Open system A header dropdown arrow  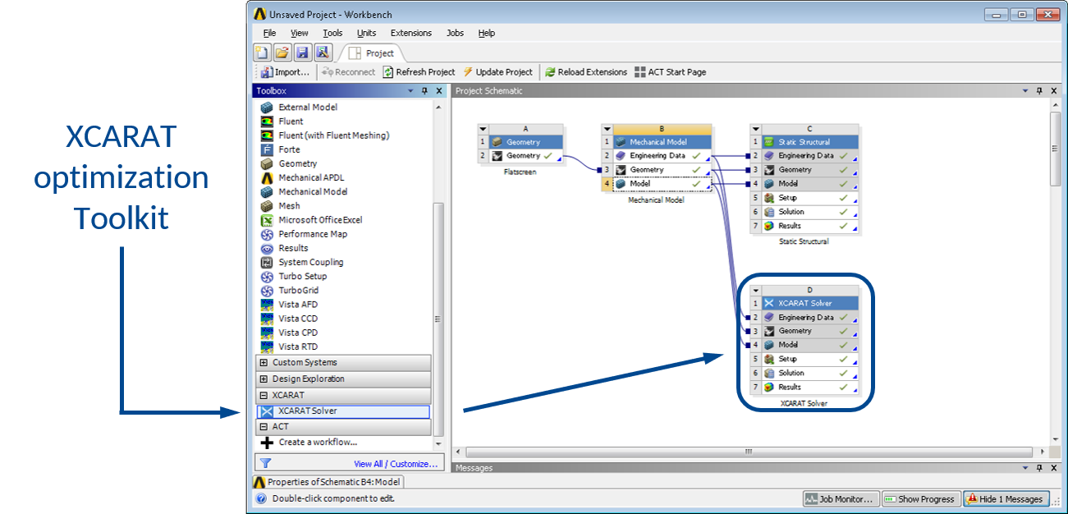pyautogui.click(x=483, y=129)
